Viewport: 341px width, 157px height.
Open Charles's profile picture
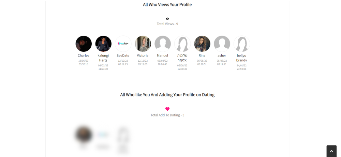pos(84,44)
